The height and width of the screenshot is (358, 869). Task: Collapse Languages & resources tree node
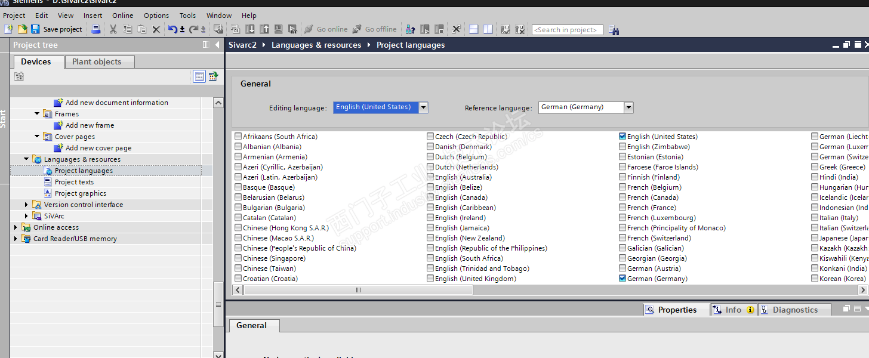point(26,159)
